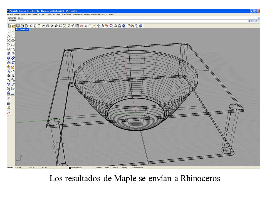Select the Box solid tool
This screenshot has width=267, height=200.
(x=9, y=58)
